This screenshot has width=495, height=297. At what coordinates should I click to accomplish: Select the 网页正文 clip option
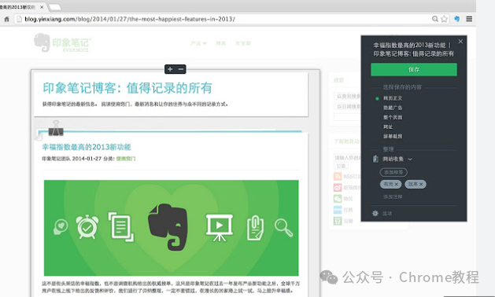pos(393,98)
